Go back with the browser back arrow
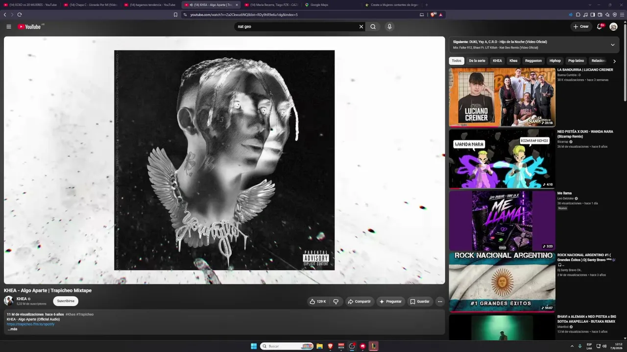This screenshot has width=627, height=352. [x=5, y=15]
